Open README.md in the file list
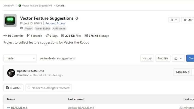Screen dimensions: 194x109 [x=19, y=108]
